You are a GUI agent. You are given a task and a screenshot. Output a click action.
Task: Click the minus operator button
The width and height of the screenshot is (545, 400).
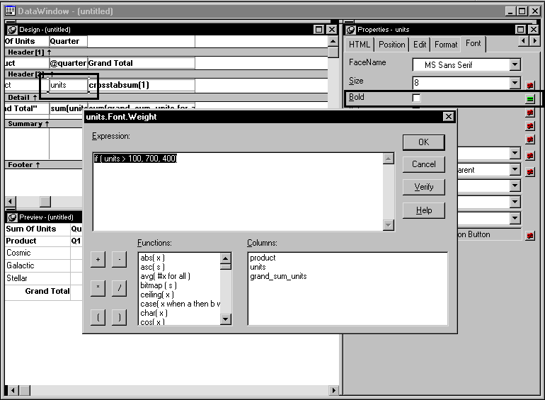click(x=119, y=260)
